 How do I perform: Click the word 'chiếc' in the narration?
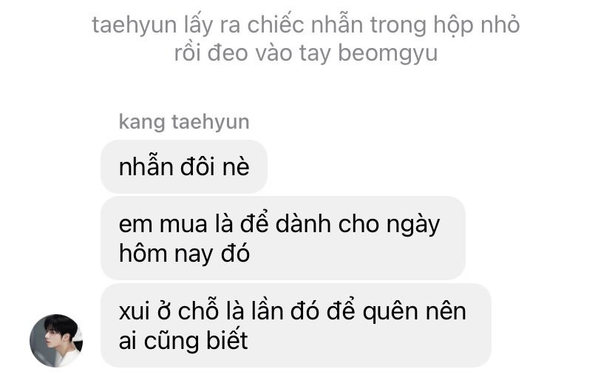coord(276,25)
